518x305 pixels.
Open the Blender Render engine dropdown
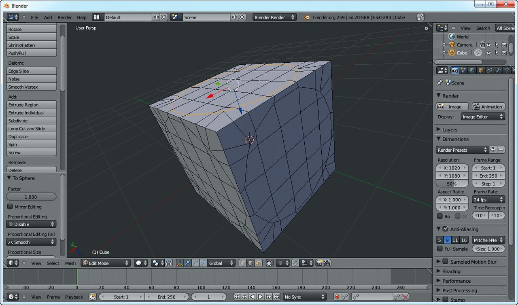tap(275, 17)
